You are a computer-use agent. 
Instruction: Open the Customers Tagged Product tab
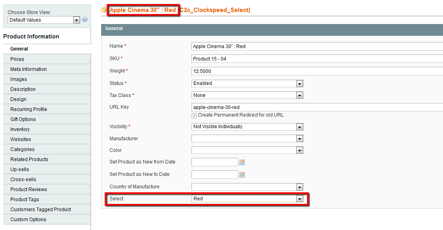coord(47,209)
